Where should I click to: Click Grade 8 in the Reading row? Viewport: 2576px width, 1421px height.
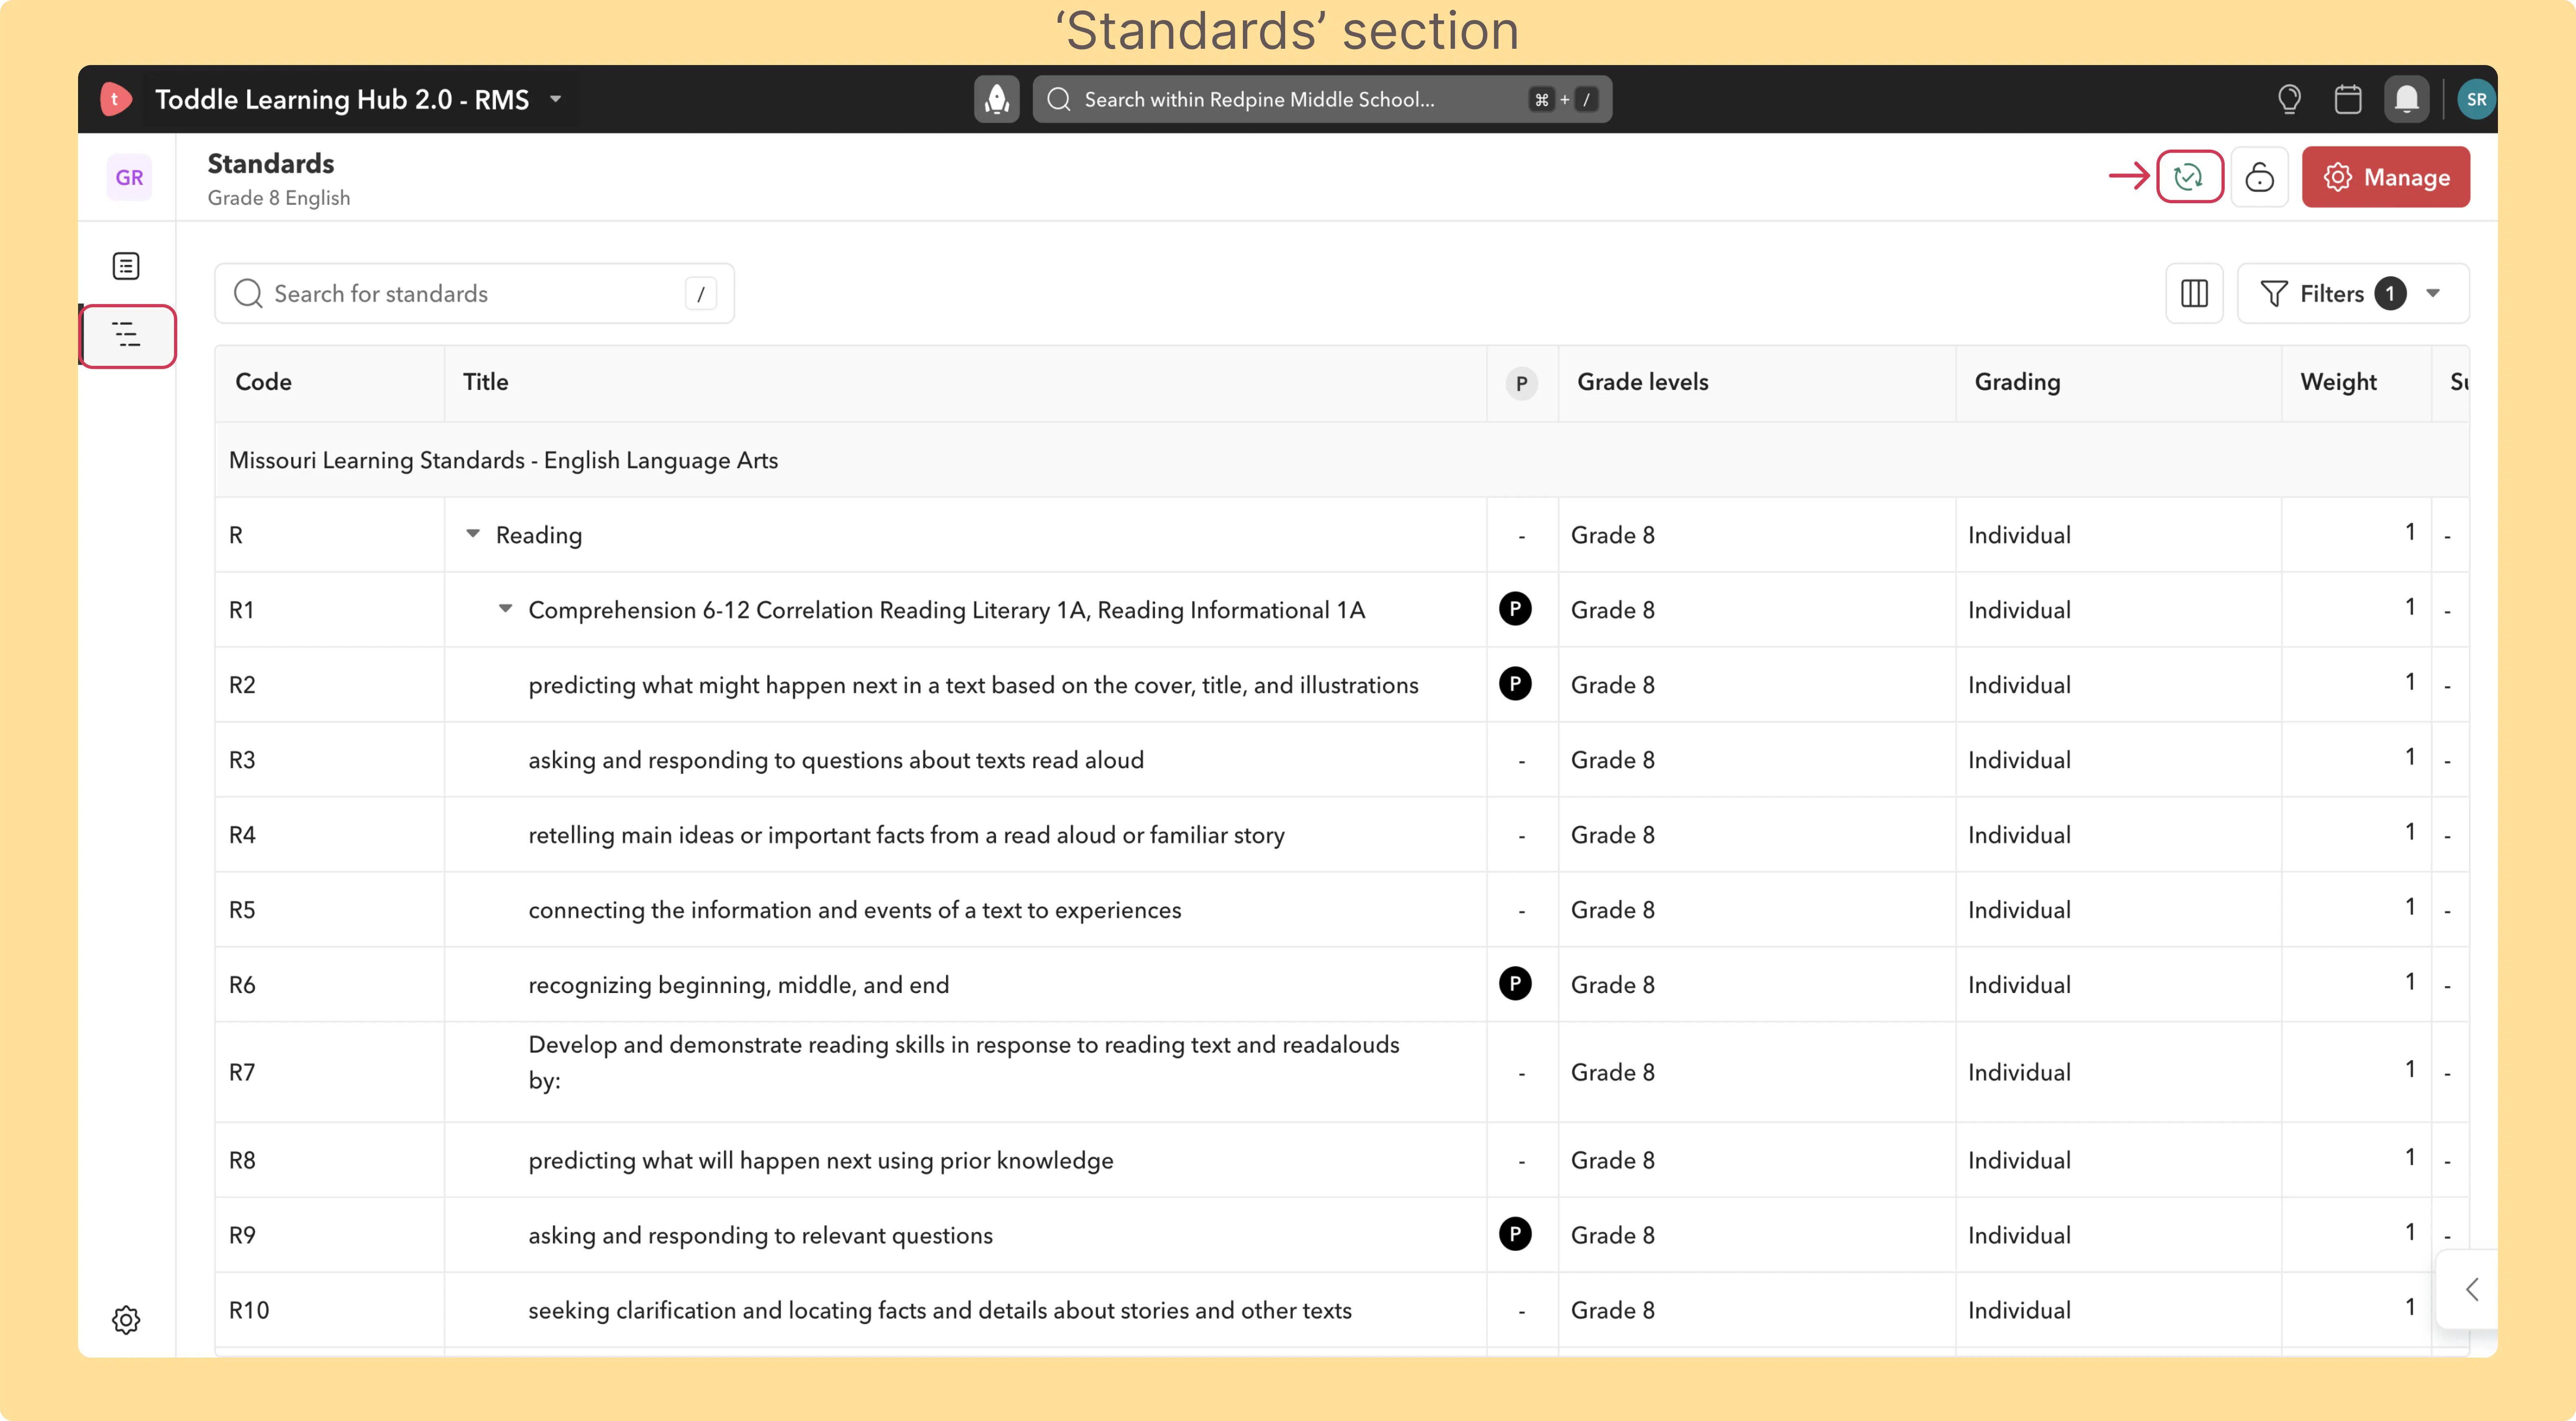tap(1612, 535)
